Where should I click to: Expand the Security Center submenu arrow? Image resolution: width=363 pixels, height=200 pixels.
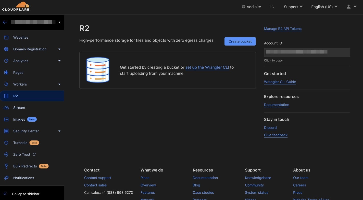tap(59, 131)
